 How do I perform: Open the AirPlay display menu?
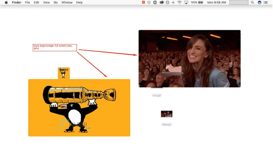tap(186, 2)
